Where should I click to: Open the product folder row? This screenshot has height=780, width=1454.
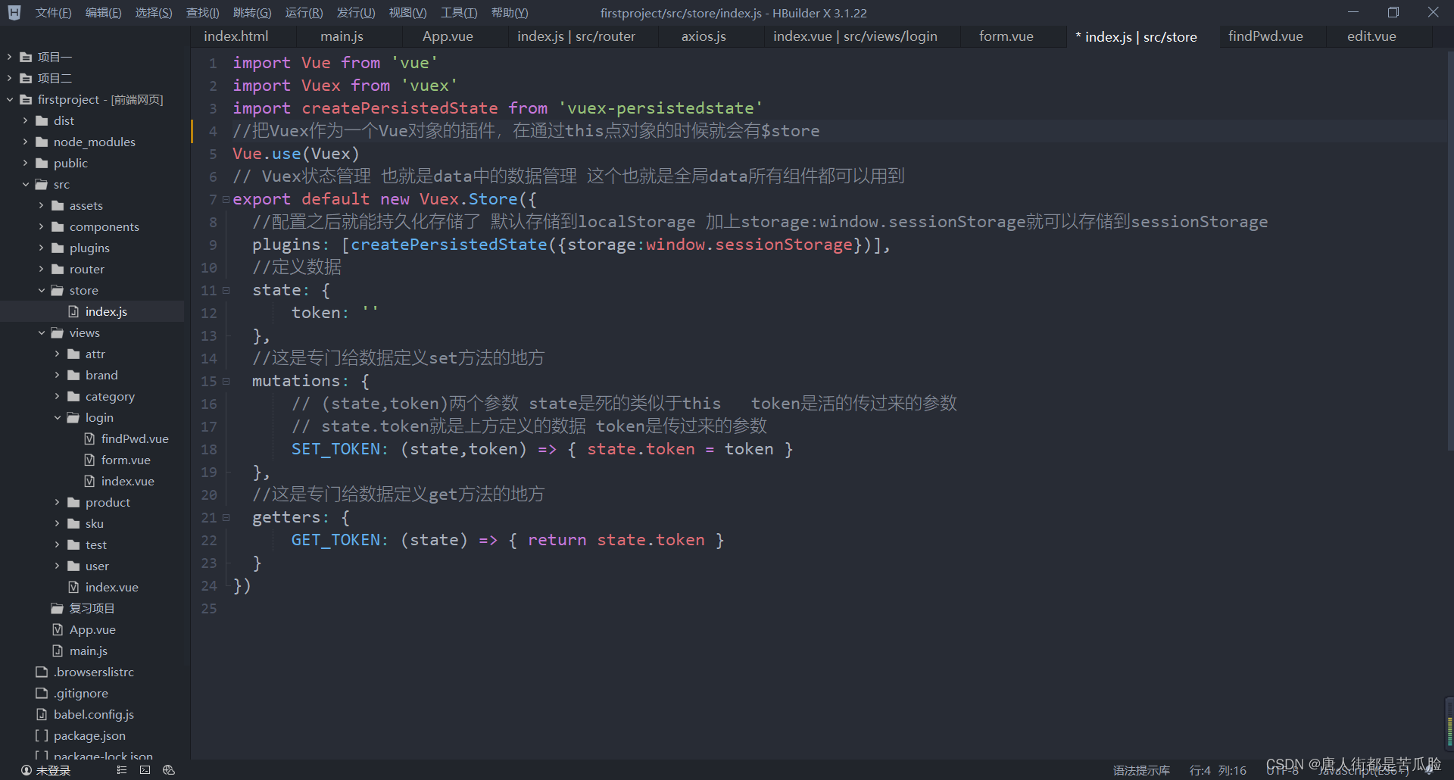tap(92, 502)
